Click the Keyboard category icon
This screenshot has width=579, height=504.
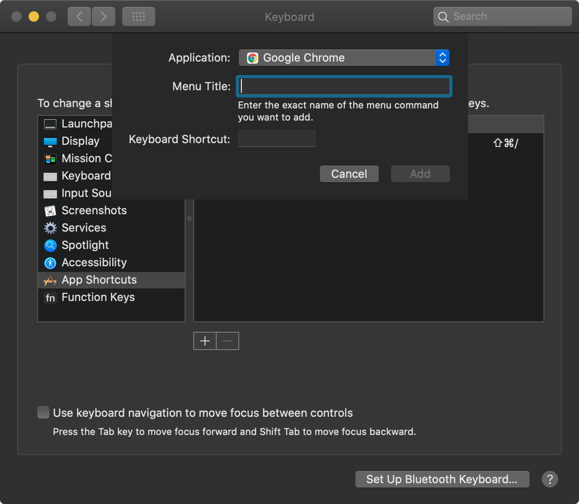pyautogui.click(x=50, y=177)
